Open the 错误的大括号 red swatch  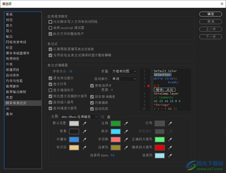pos(160,148)
